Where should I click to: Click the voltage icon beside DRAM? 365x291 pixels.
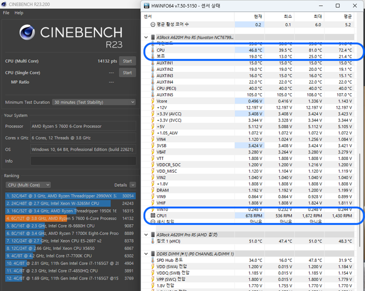tap(153, 190)
